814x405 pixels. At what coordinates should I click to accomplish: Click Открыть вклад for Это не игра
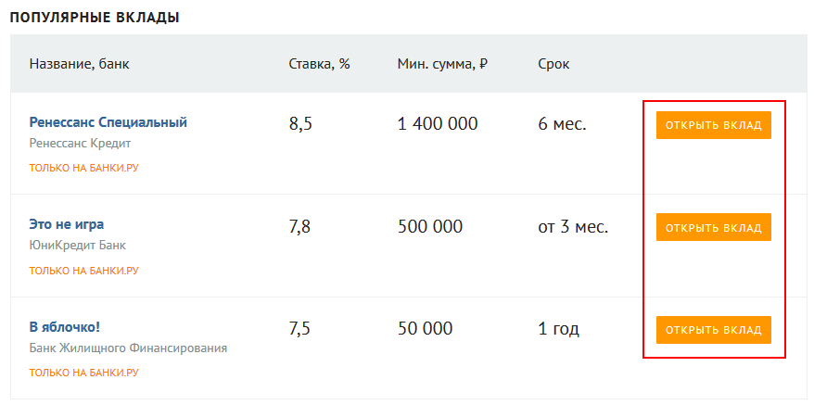[713, 227]
